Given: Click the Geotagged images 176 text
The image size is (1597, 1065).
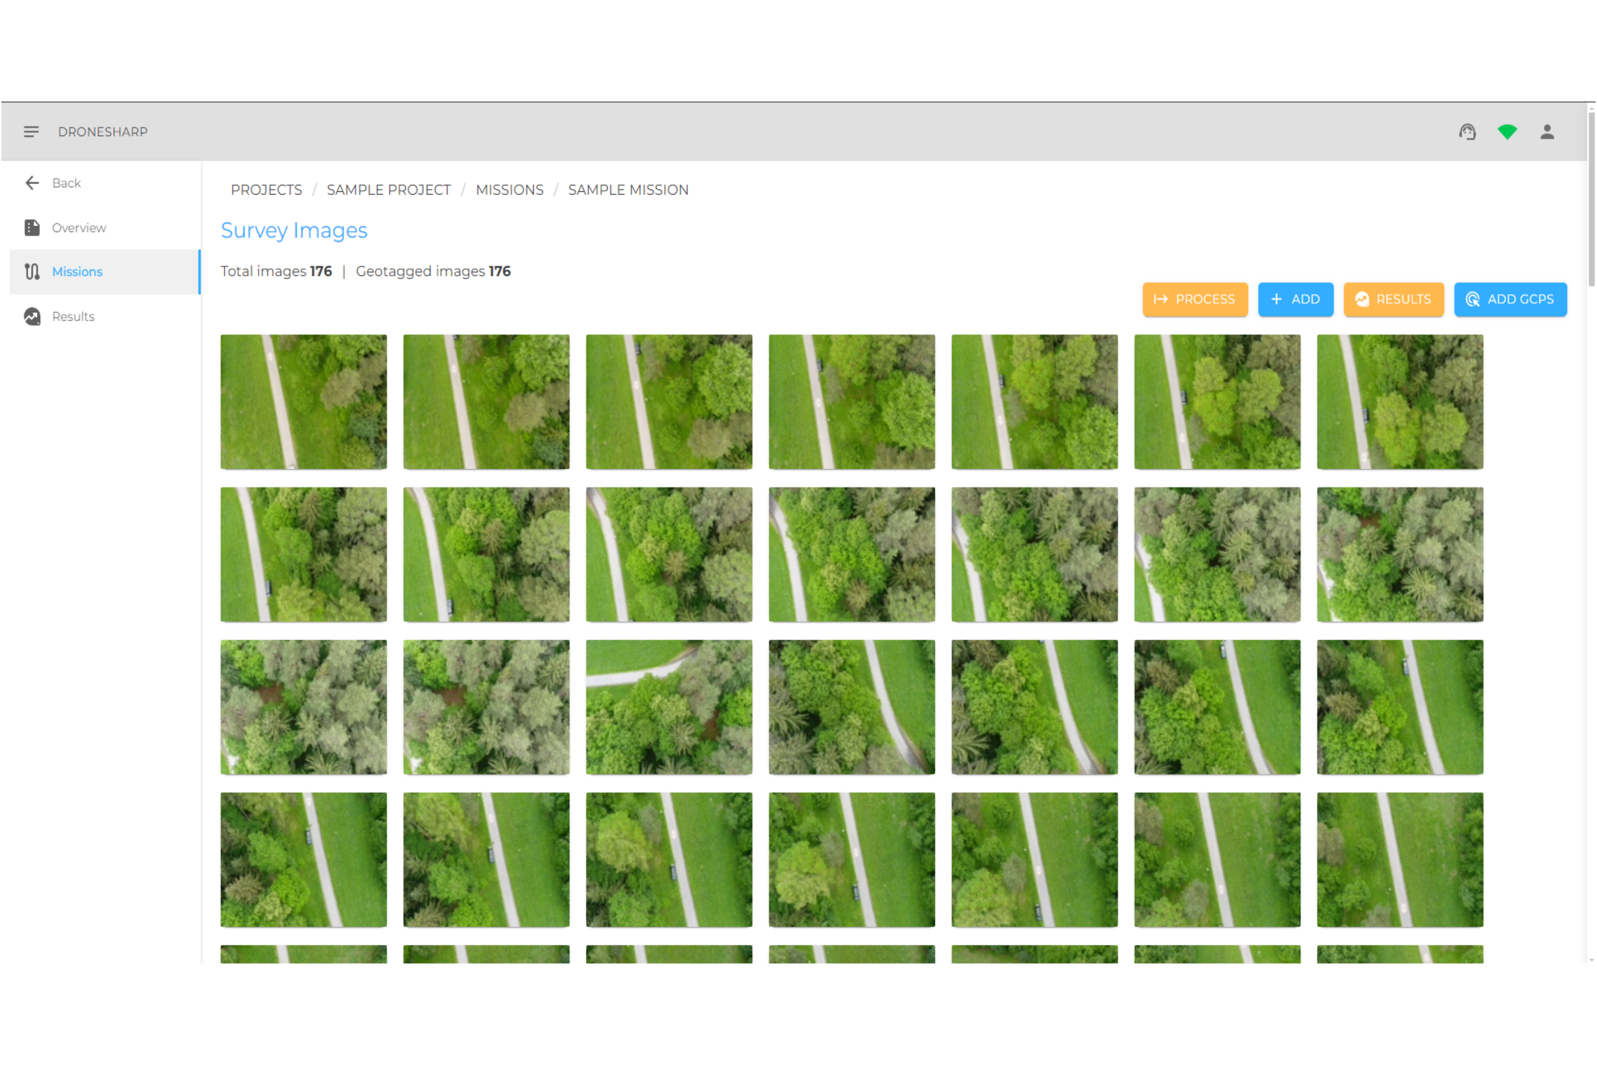Looking at the screenshot, I should click(x=433, y=271).
